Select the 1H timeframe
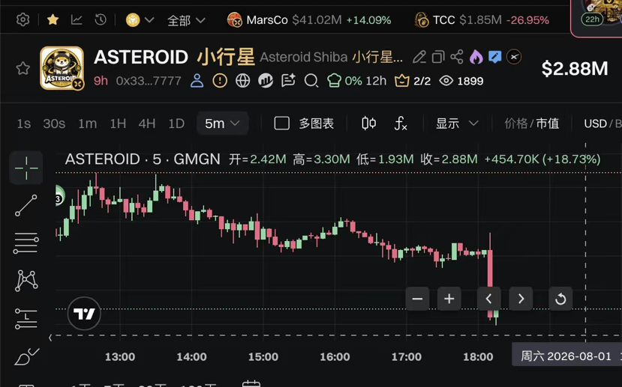The width and height of the screenshot is (622, 387). [118, 124]
